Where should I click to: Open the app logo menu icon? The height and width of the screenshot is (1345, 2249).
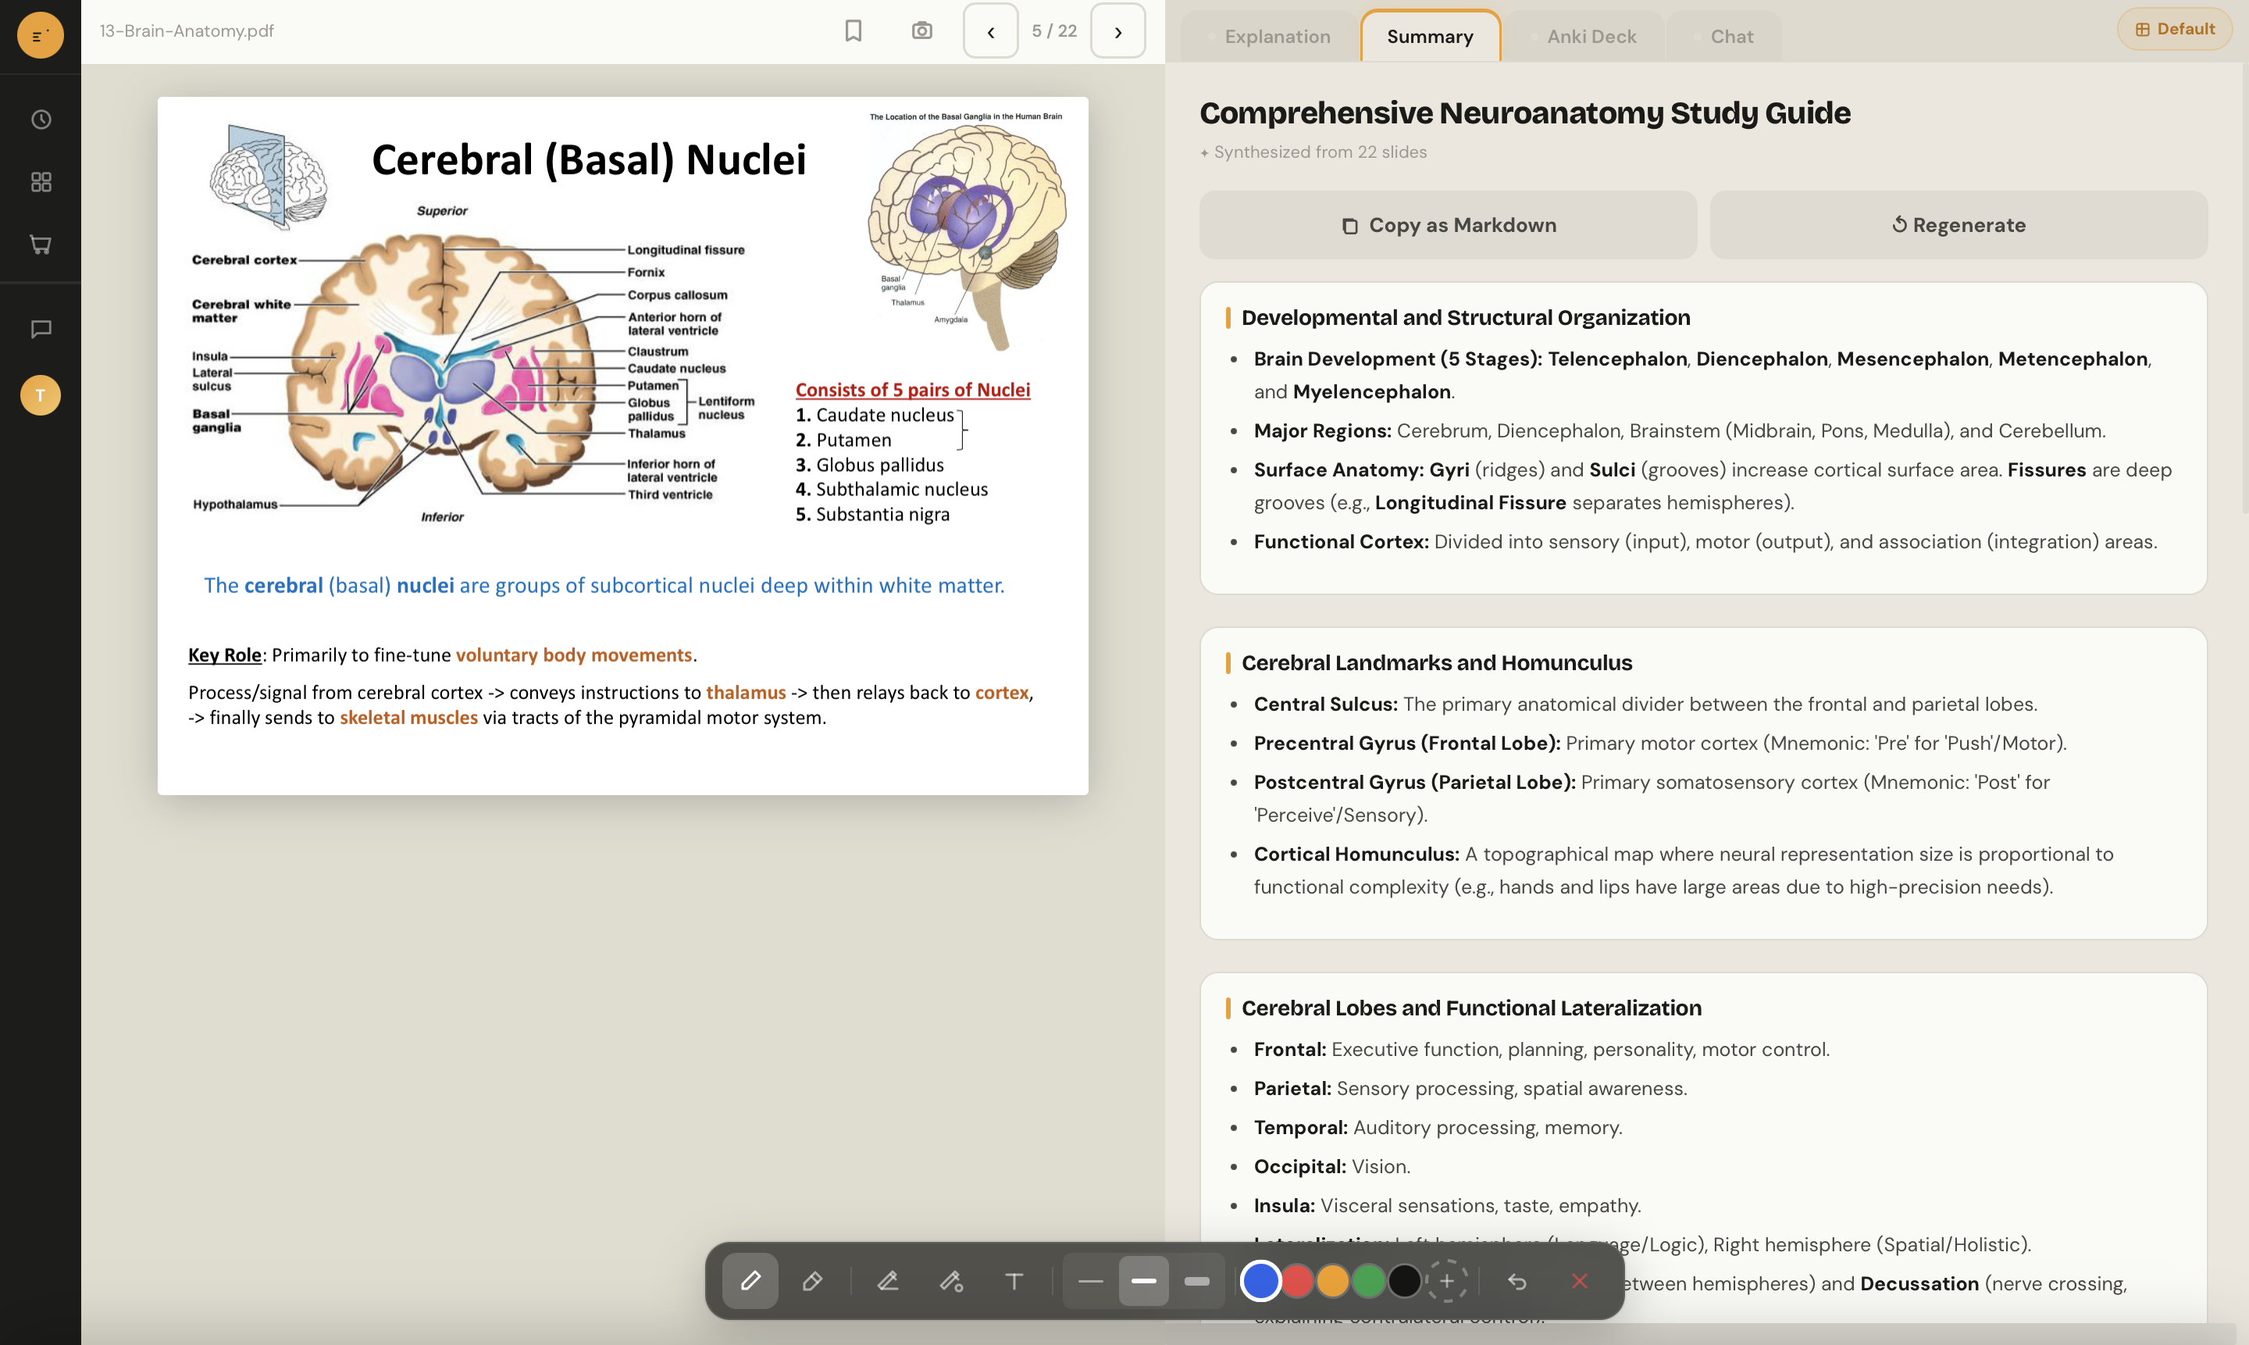(40, 35)
